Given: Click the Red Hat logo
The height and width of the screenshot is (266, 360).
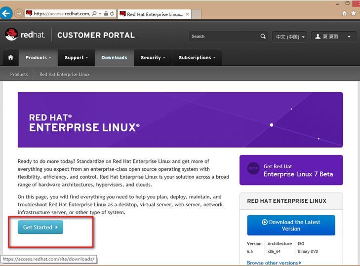Looking at the screenshot, I should [25, 35].
